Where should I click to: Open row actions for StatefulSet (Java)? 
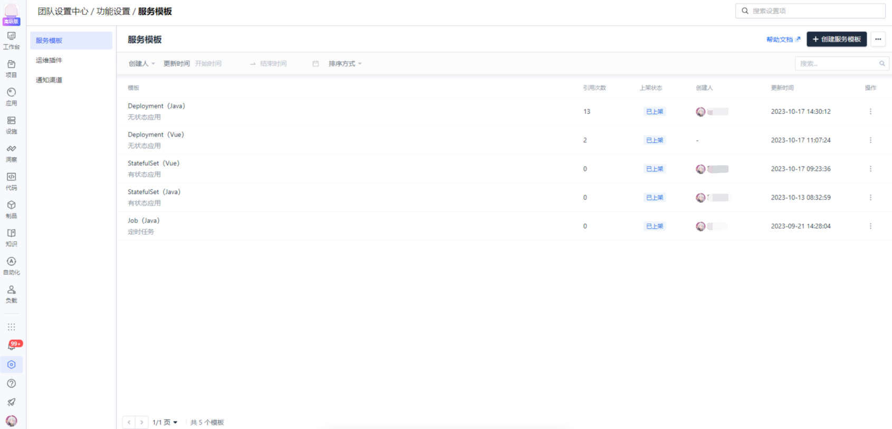[870, 197]
